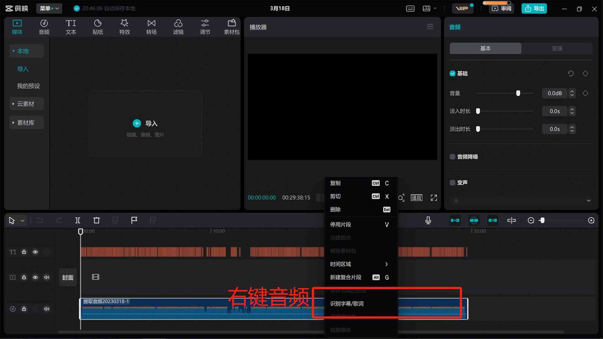Enable 变声 (Voice Change) checkbox
Viewport: 603px width, 339px height.
(453, 182)
